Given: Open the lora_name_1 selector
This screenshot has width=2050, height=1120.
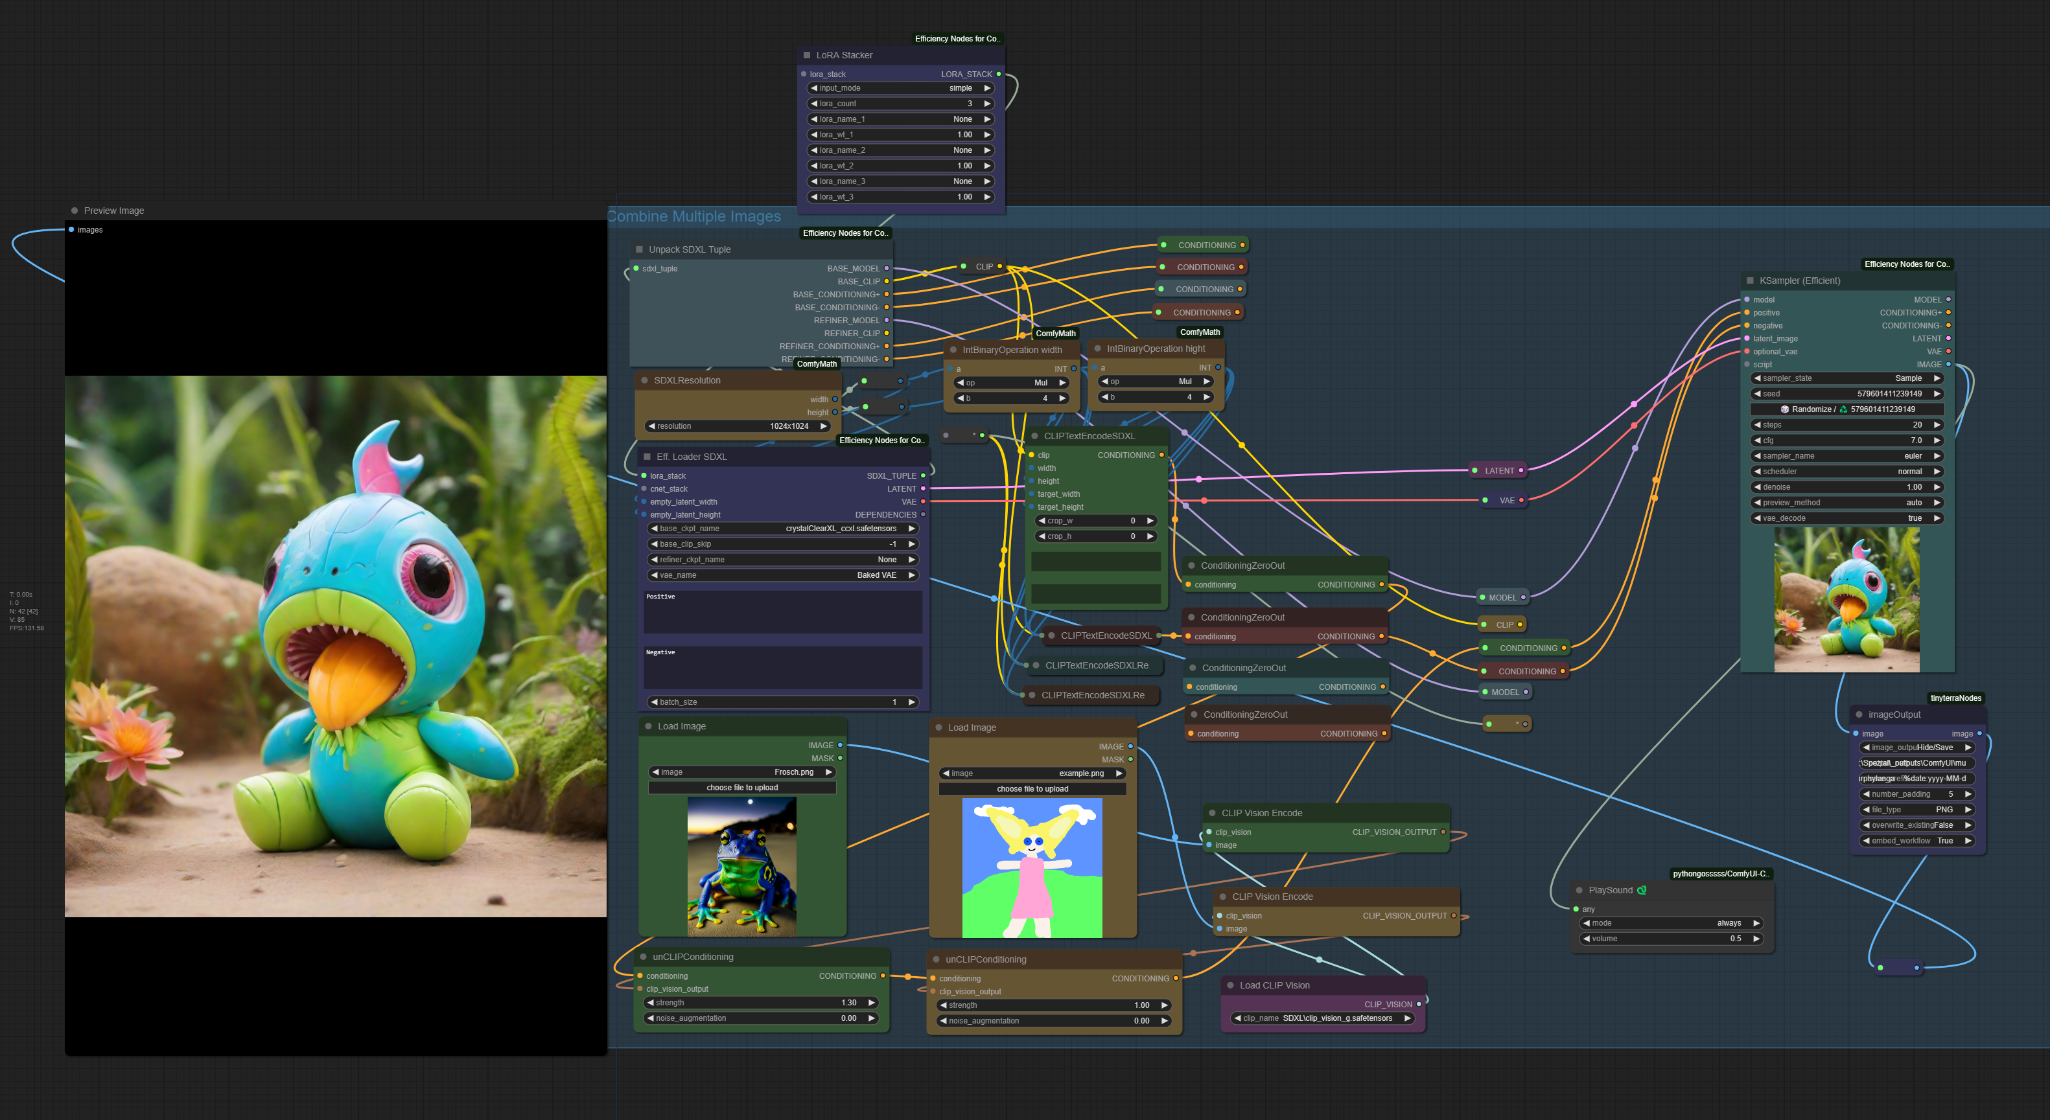Looking at the screenshot, I should (901, 119).
